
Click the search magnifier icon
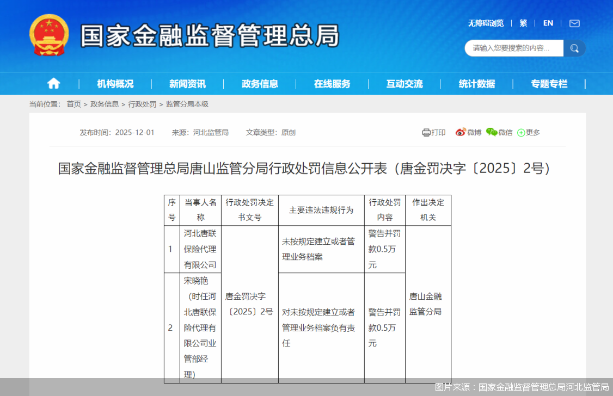click(x=574, y=48)
